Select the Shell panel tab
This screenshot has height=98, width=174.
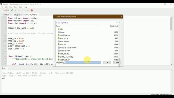(4, 68)
